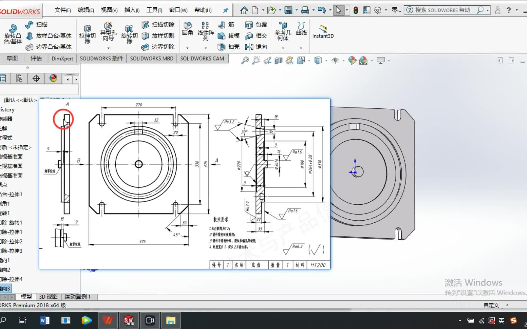Click the Rebuild traffic light icon
The image size is (527, 329).
(x=356, y=10)
